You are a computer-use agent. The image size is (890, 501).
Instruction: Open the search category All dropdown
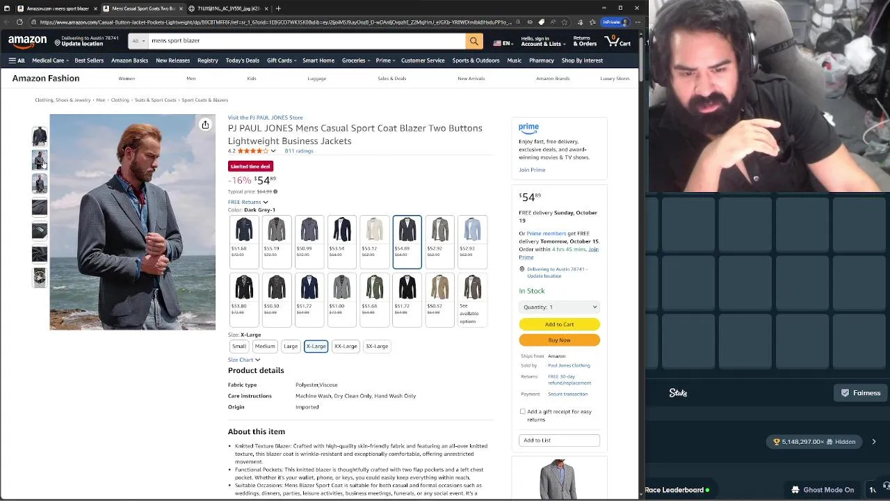tap(138, 41)
